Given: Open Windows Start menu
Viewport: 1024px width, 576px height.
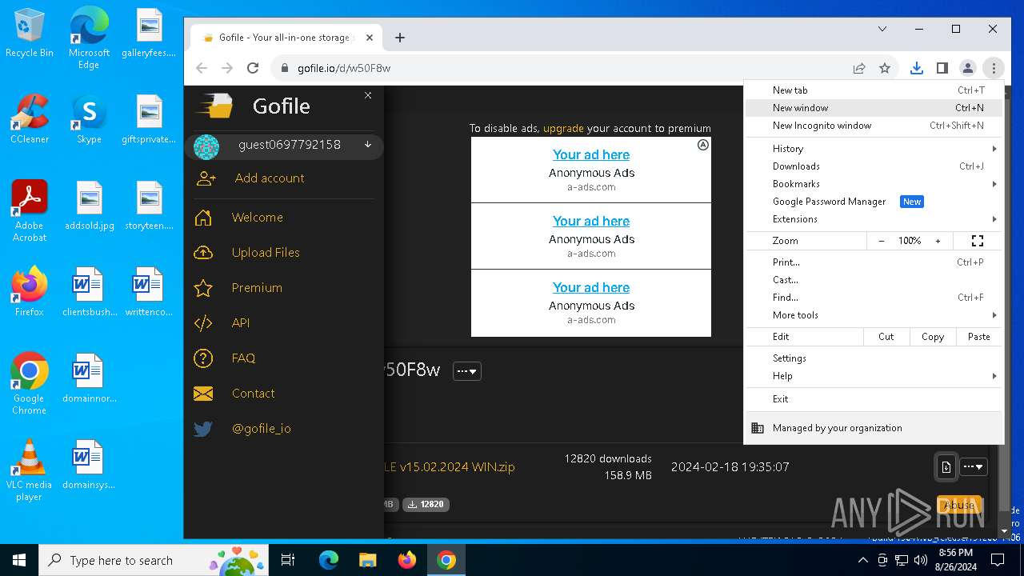Looking at the screenshot, I should click(19, 560).
